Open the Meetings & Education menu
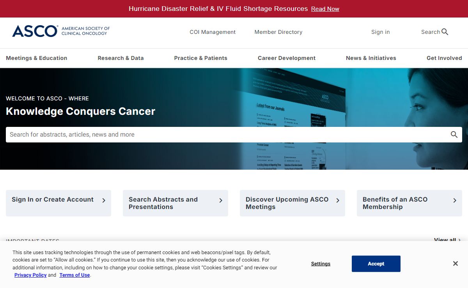The image size is (468, 288). [x=37, y=58]
